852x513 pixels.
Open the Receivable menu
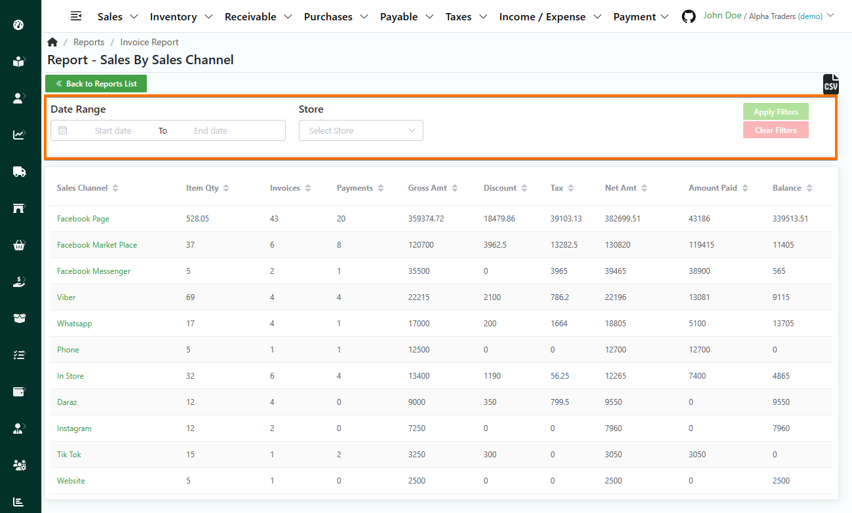(x=258, y=16)
